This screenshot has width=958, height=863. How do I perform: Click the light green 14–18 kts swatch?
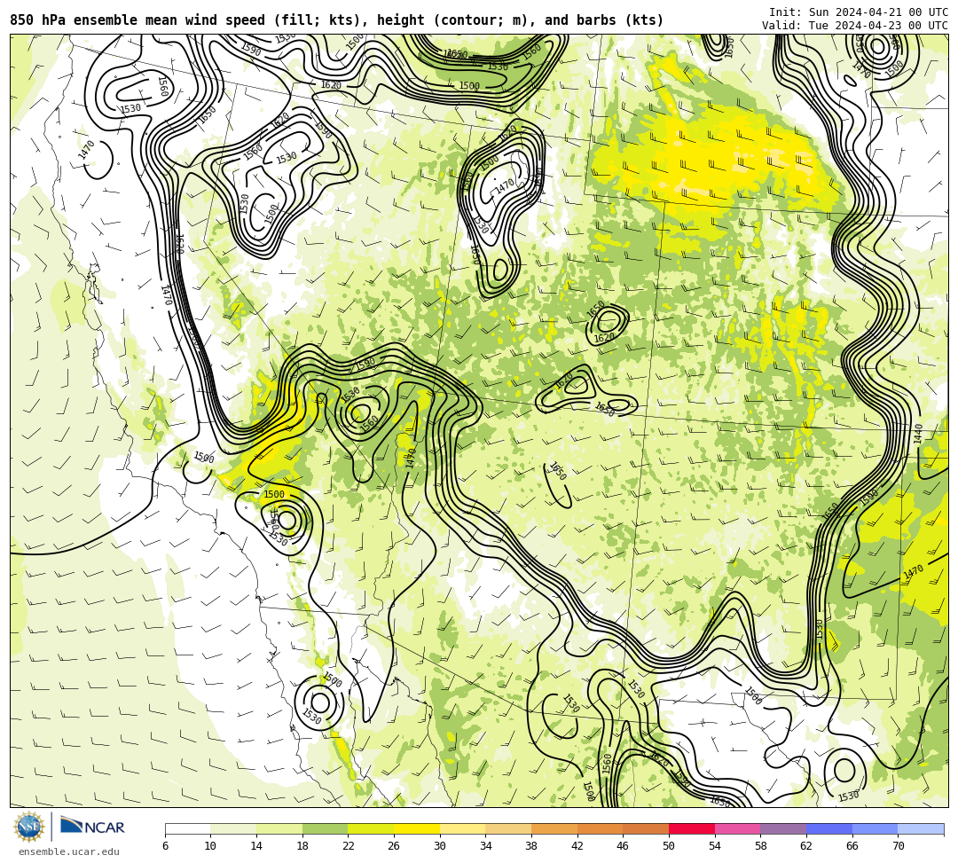[x=279, y=828]
